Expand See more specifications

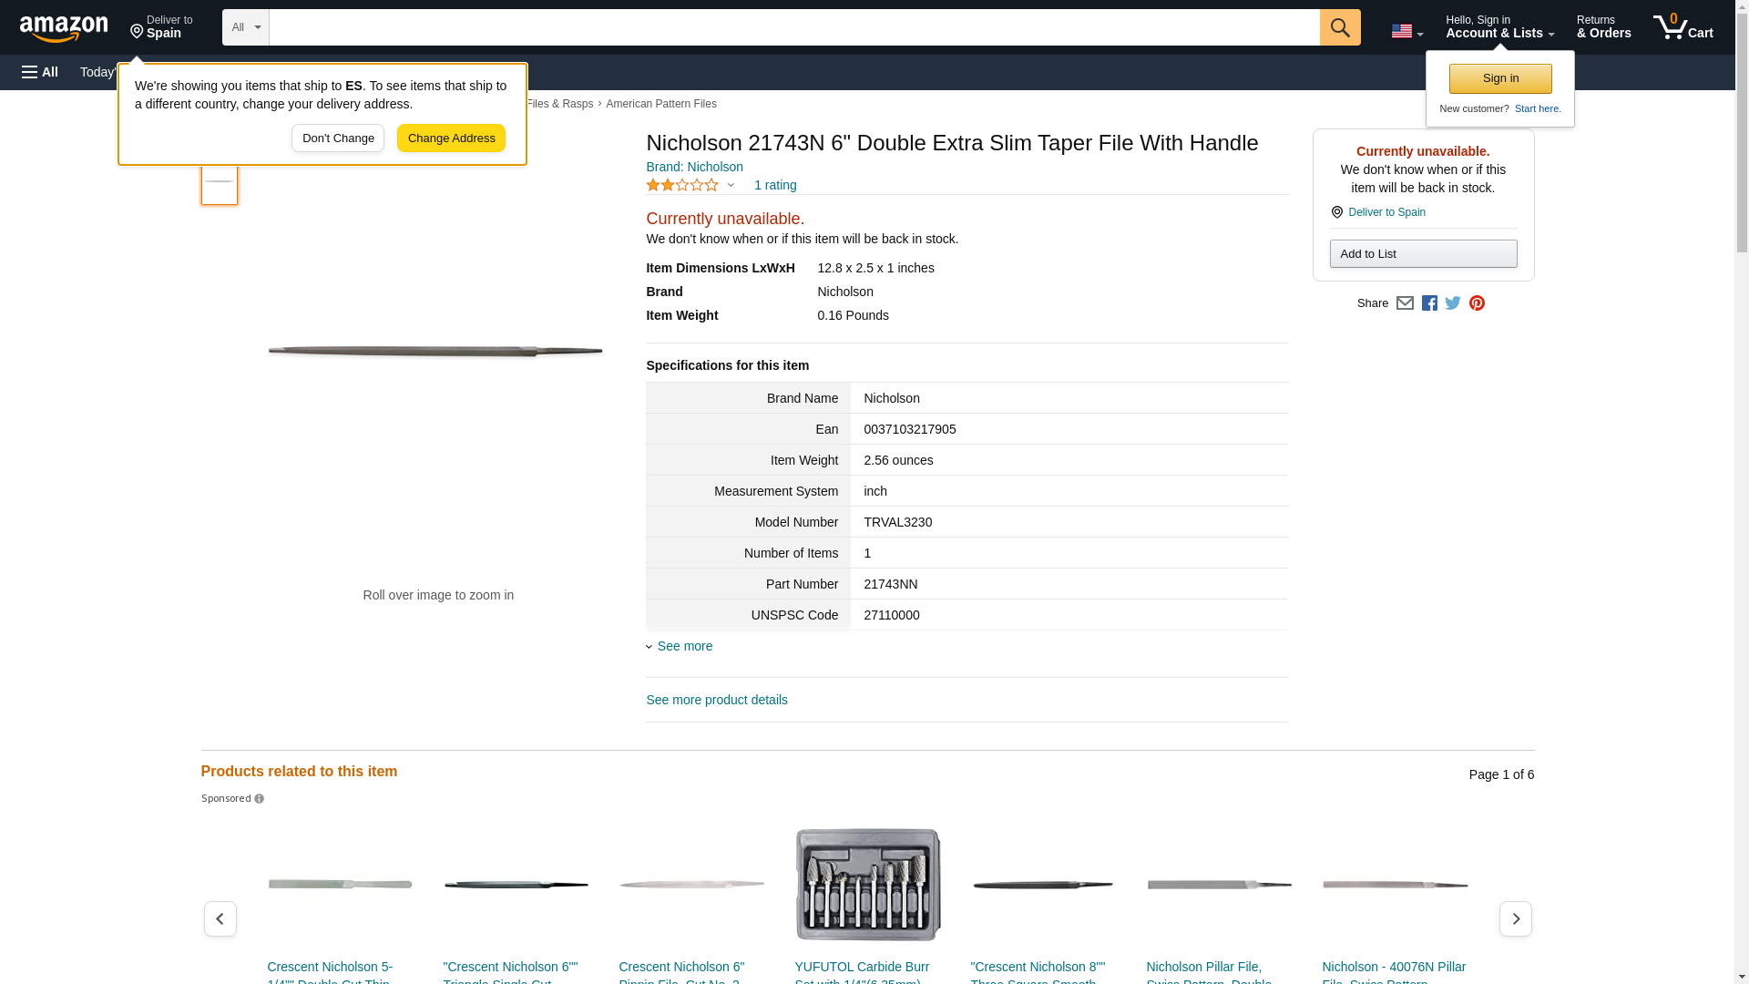684,646
